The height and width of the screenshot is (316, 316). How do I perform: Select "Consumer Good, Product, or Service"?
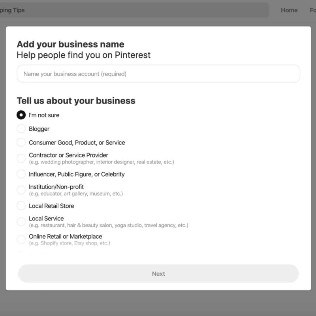[x=22, y=143]
